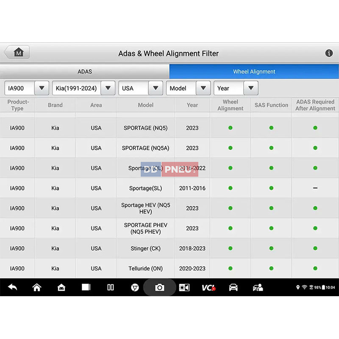Tap the car-with-person service icon

click(258, 287)
